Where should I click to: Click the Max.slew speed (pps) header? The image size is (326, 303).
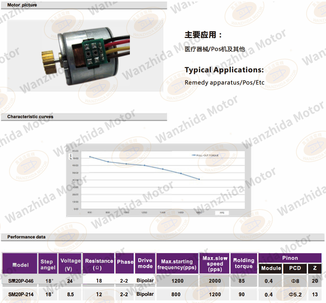pyautogui.click(x=215, y=263)
